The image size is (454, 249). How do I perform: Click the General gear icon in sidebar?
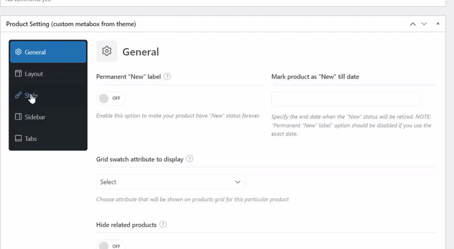point(18,52)
